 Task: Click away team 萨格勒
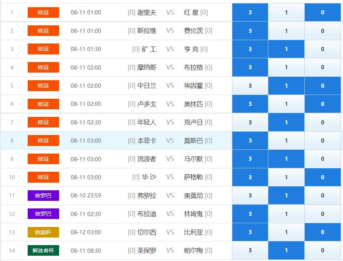coord(194,177)
